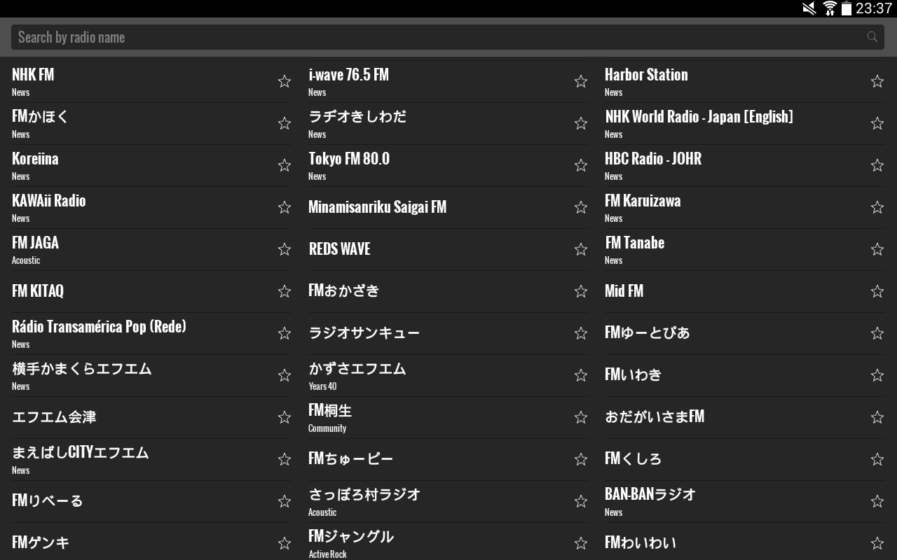Toggle favorite for BAN-BANラジオ
Image resolution: width=897 pixels, height=560 pixels.
pyautogui.click(x=877, y=501)
